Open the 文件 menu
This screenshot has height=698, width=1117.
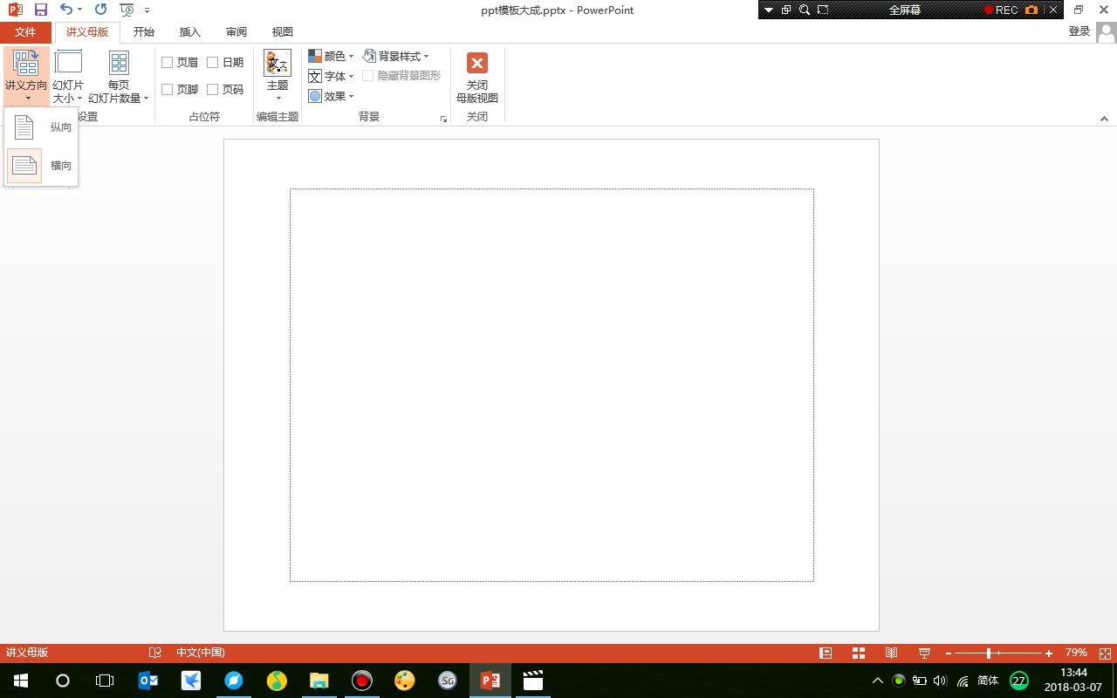(x=25, y=31)
